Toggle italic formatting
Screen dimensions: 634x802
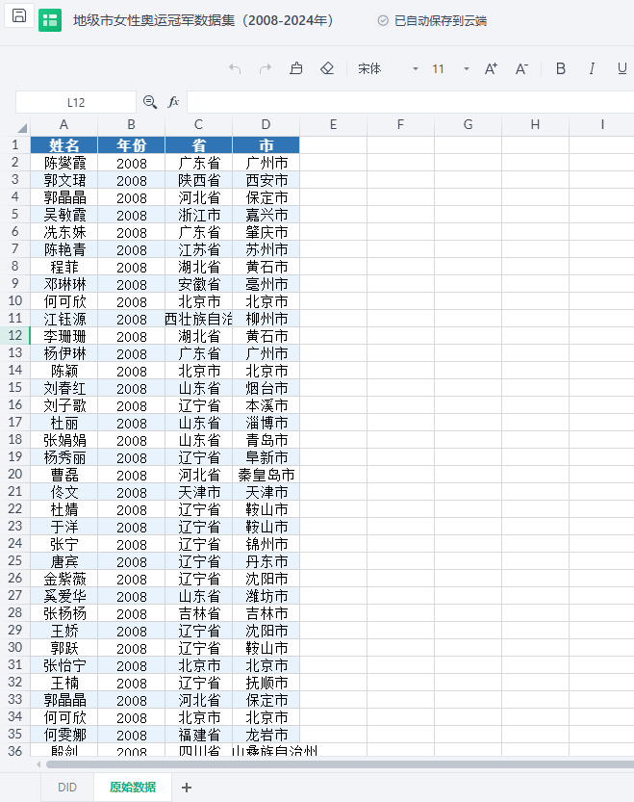[x=592, y=68]
